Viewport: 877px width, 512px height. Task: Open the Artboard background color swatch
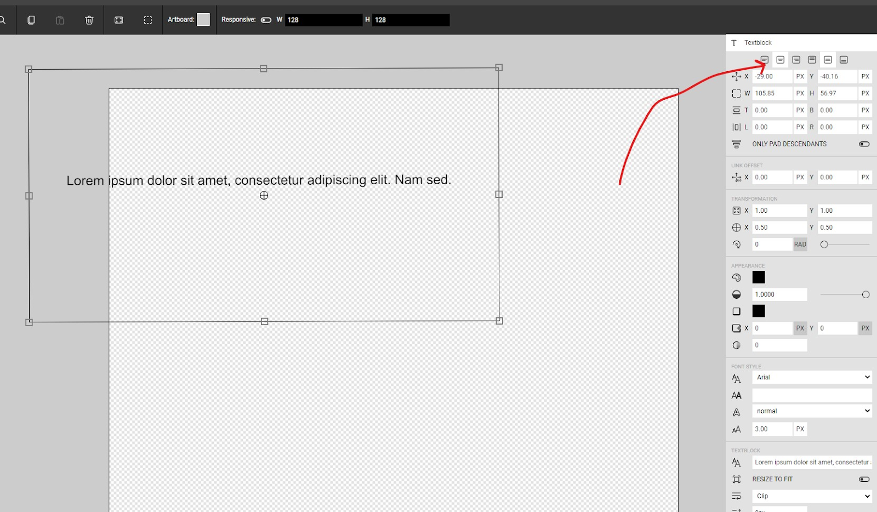point(203,20)
